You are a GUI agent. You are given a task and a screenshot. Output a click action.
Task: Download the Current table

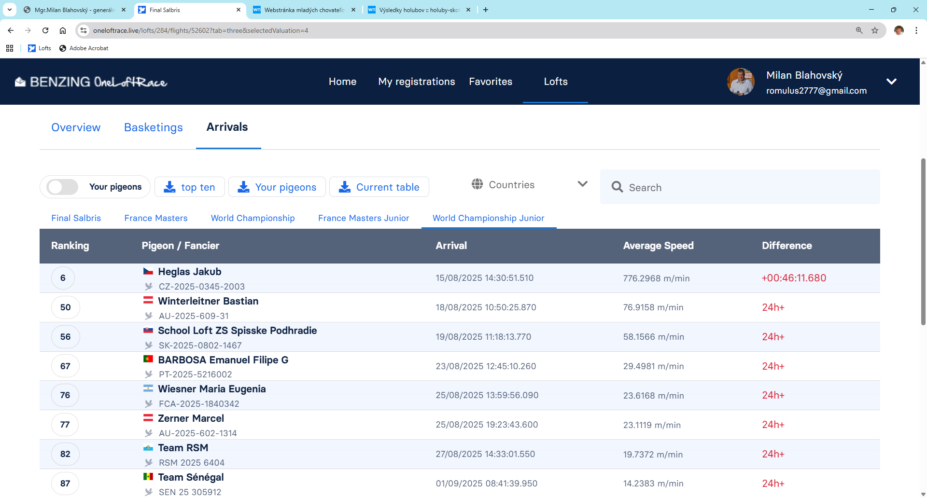(379, 187)
